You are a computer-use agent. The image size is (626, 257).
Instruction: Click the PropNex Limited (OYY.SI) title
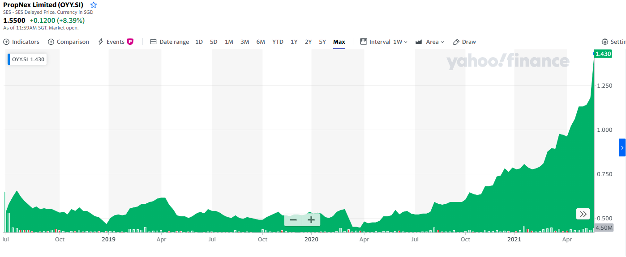click(43, 5)
